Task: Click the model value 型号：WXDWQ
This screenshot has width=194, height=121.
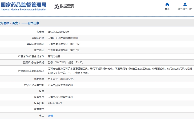Action: (57, 62)
